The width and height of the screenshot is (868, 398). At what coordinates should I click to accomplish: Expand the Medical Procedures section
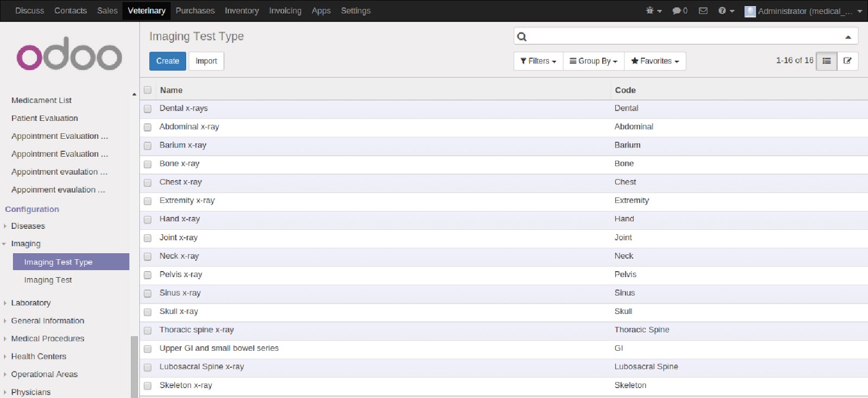pos(47,339)
